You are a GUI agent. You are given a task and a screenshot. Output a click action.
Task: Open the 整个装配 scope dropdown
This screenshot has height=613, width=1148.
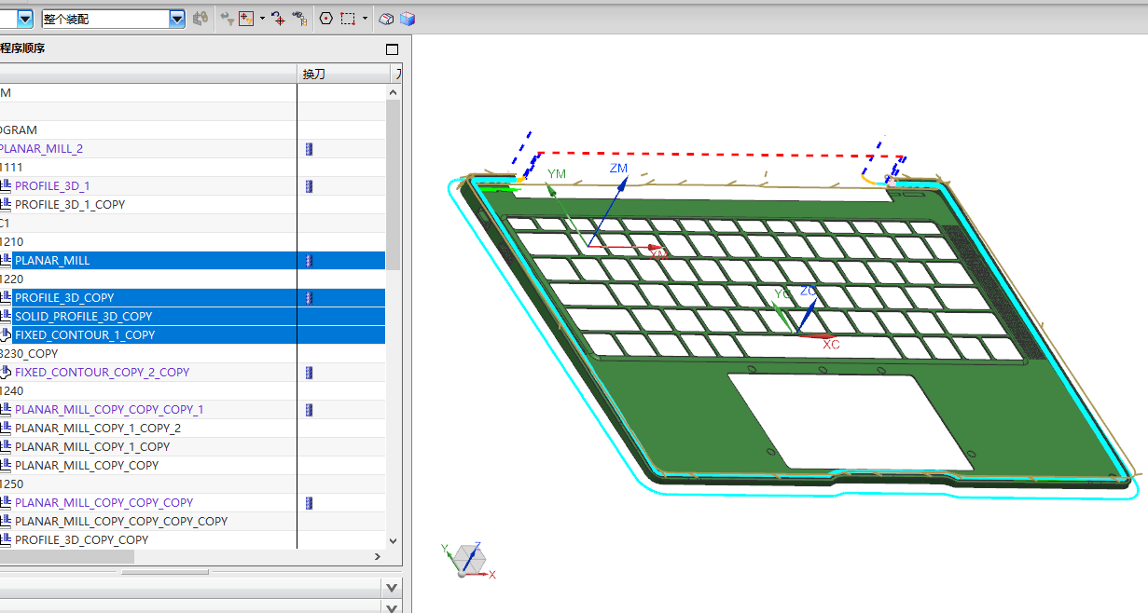177,19
